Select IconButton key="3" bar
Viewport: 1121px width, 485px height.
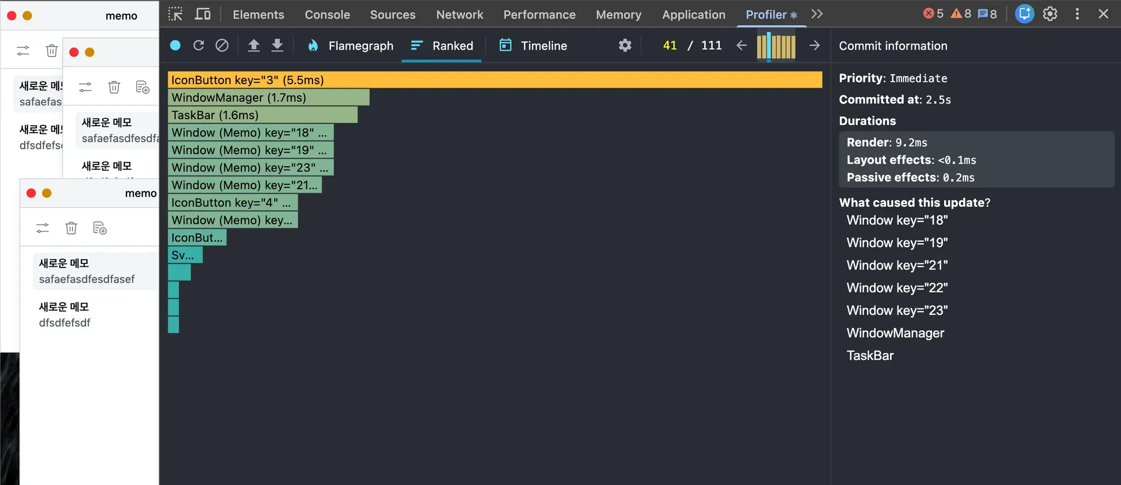click(x=495, y=80)
